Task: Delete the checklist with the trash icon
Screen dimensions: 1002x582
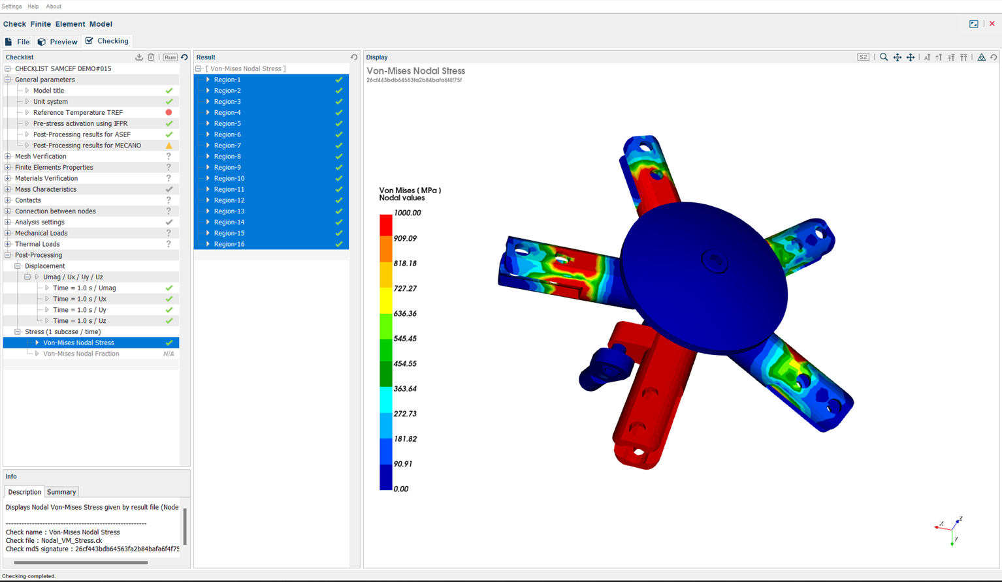Action: (x=151, y=57)
